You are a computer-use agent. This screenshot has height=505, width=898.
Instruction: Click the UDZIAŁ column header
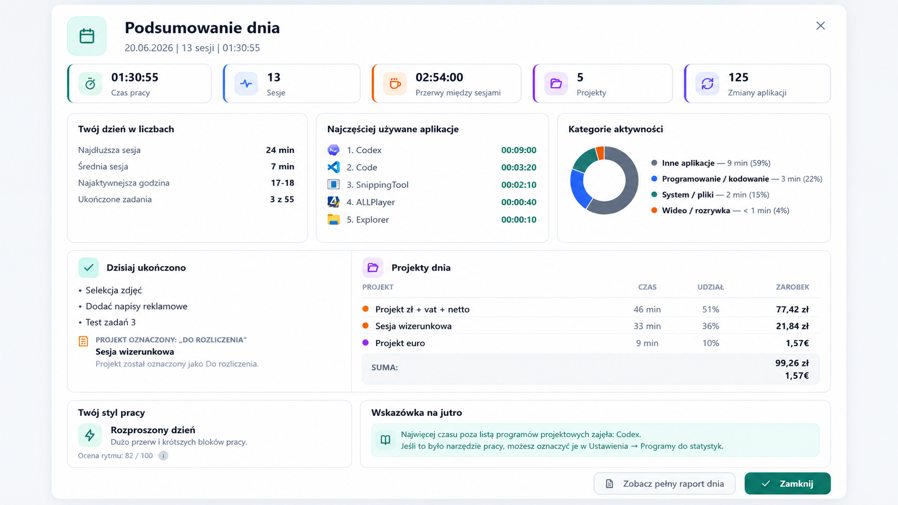coord(711,287)
